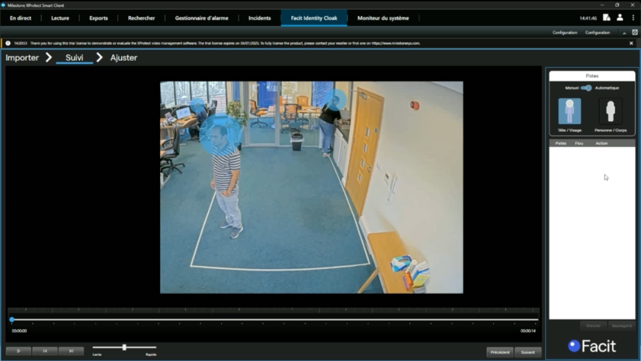Jump to previous frame with skip-back icon
641x361 pixels.
click(44, 350)
